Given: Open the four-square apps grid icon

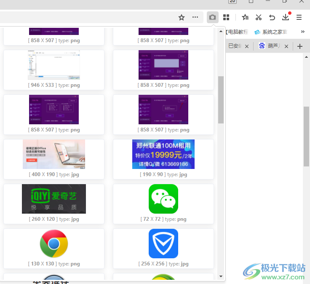Looking at the screenshot, I should coord(226,17).
